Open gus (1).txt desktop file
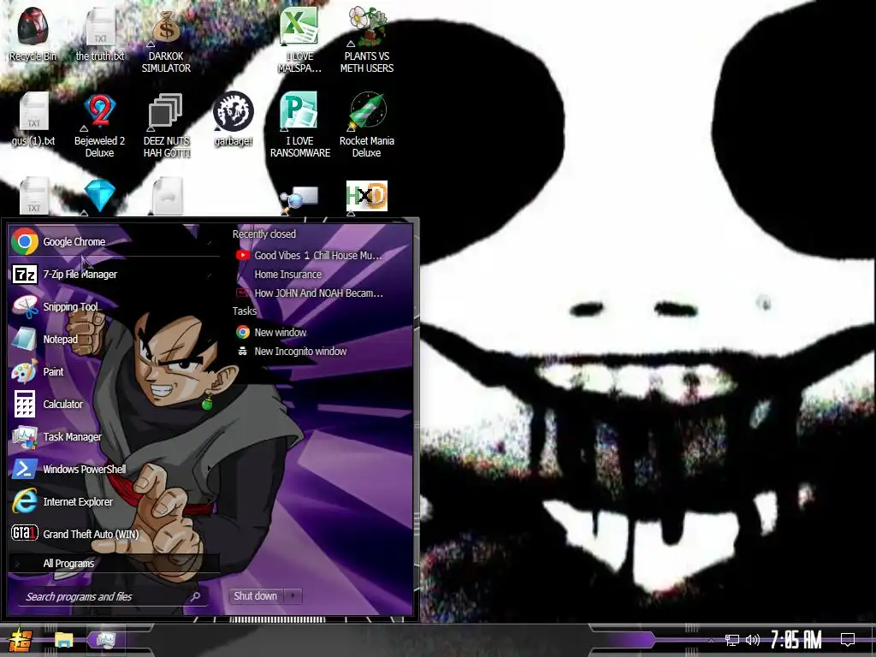The image size is (876, 657). click(33, 119)
